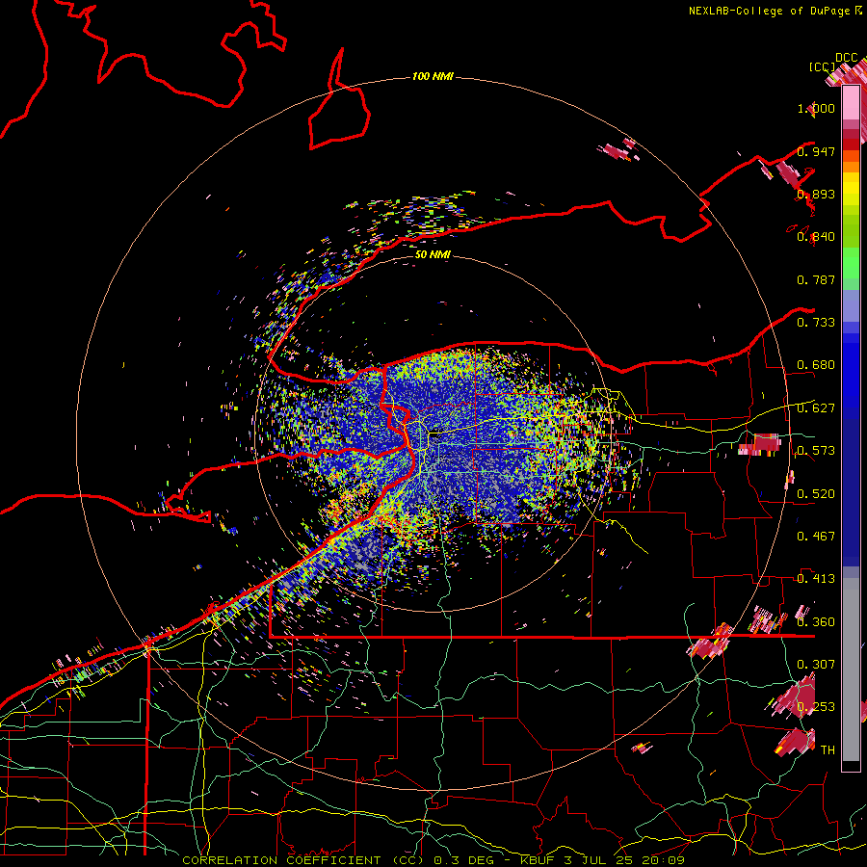Click the 0.253 scale value
This screenshot has width=867, height=867.
(x=816, y=707)
